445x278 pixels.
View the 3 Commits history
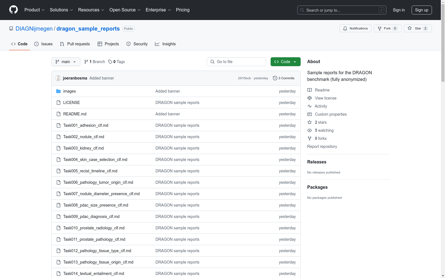[x=284, y=78]
